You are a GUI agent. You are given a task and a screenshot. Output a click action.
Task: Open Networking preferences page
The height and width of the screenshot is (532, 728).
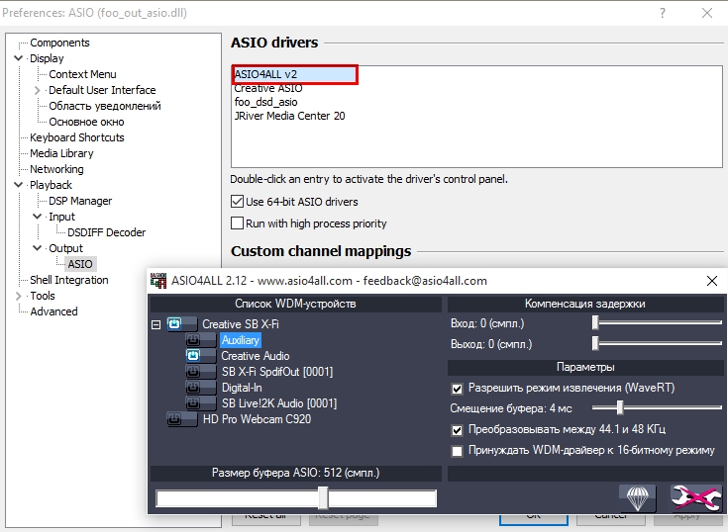56,169
